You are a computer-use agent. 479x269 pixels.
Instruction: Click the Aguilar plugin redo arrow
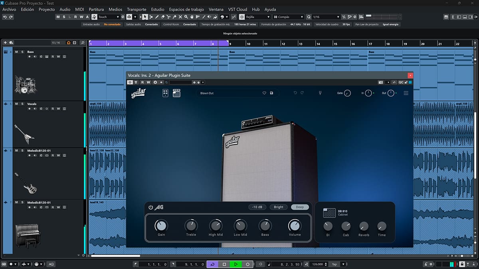pos(302,93)
